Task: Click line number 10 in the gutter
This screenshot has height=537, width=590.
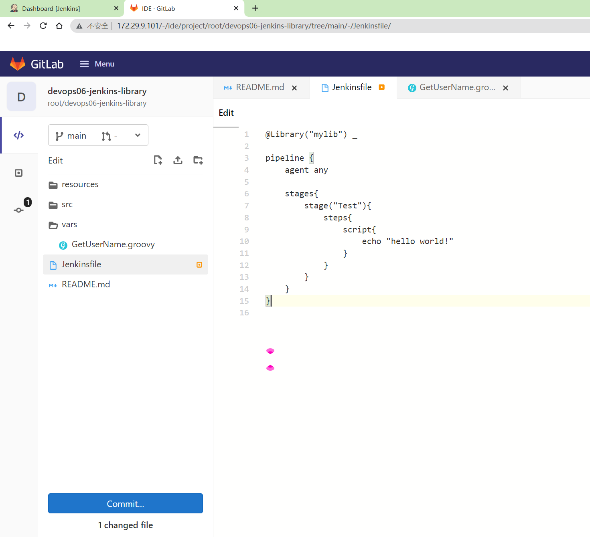Action: tap(244, 241)
